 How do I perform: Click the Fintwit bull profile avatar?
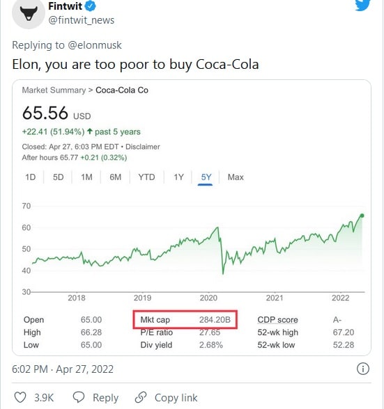pos(29,13)
